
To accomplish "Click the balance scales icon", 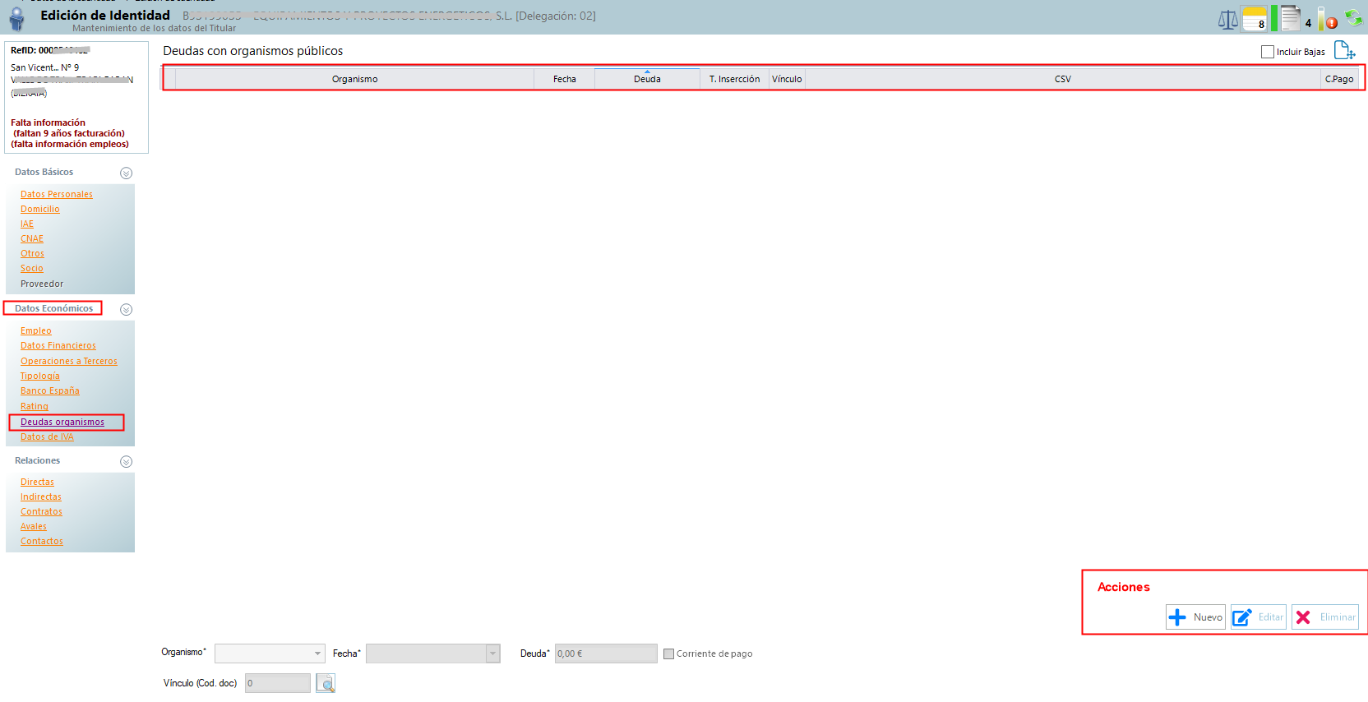I will 1227,19.
